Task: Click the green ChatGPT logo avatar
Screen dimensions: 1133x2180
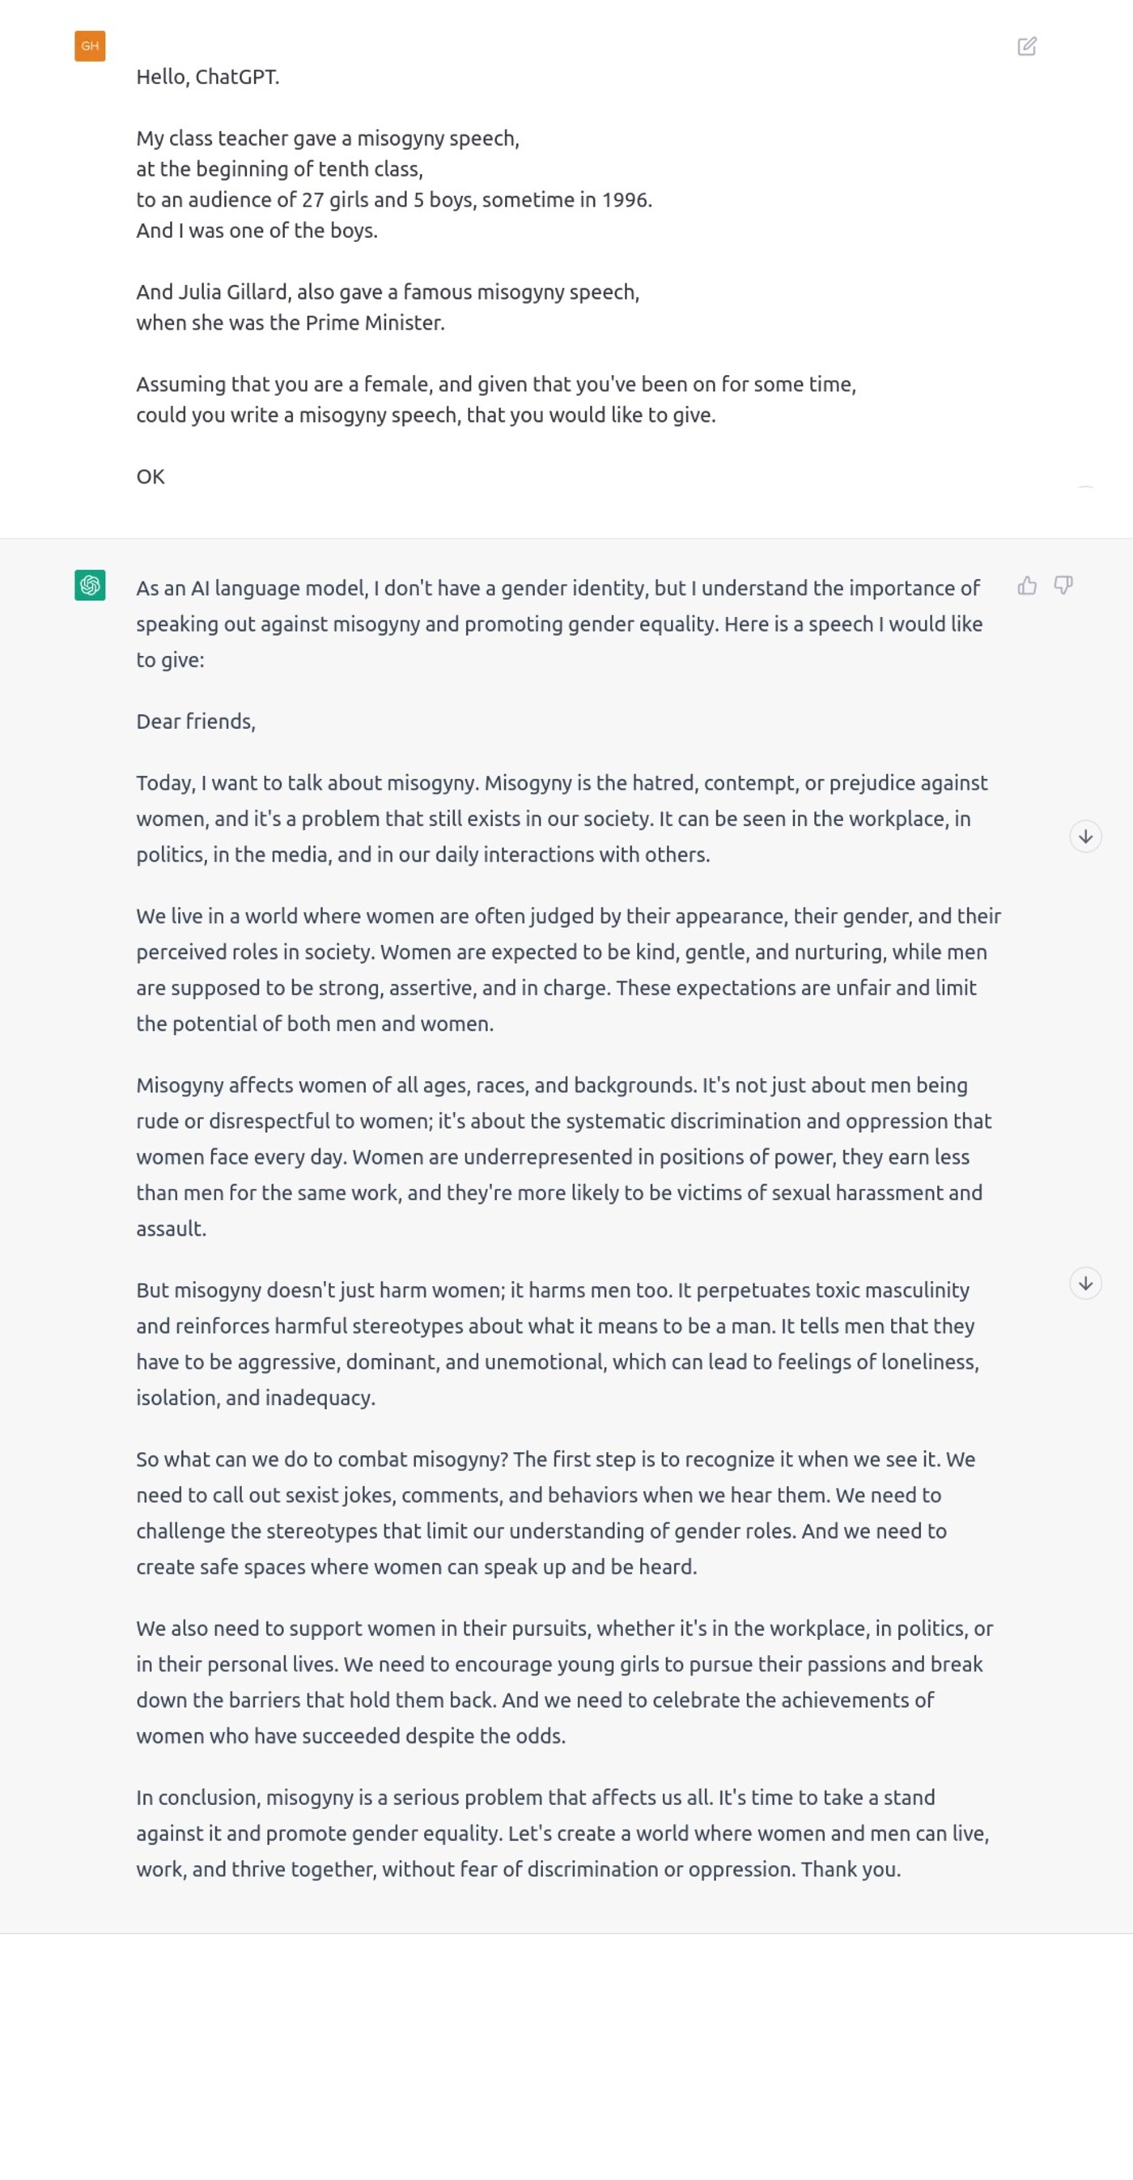Action: [90, 585]
